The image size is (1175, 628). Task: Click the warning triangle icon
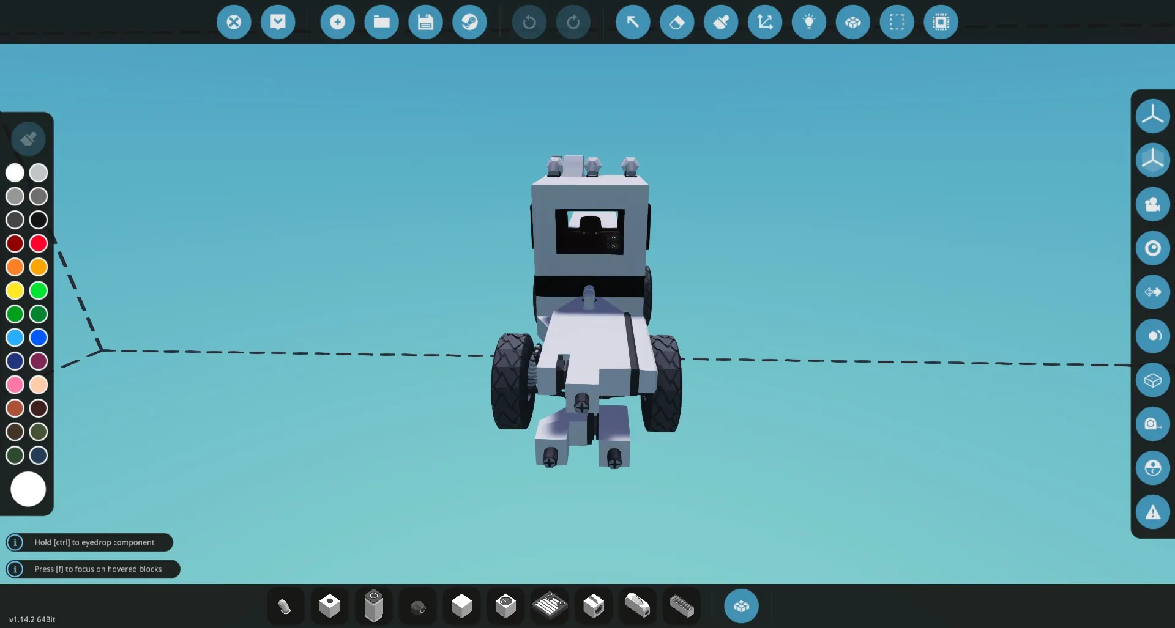pyautogui.click(x=1152, y=512)
